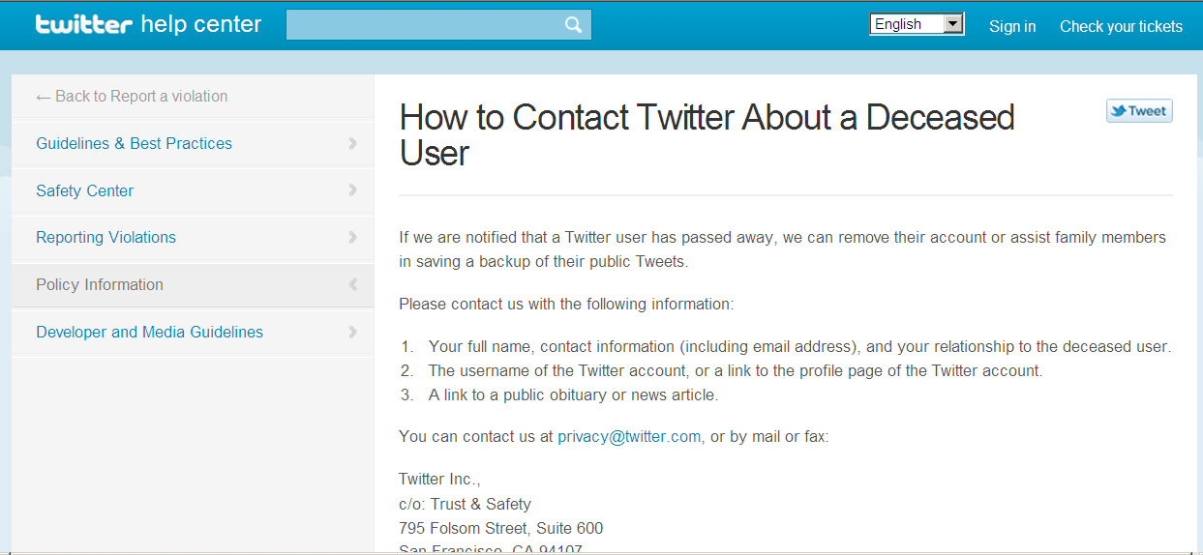Viewport: 1203px width, 555px height.
Task: Click the Twitter help center logo
Action: [148, 24]
